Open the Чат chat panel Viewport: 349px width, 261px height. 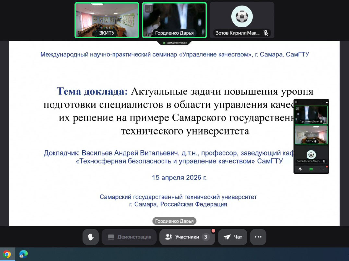[233, 237]
